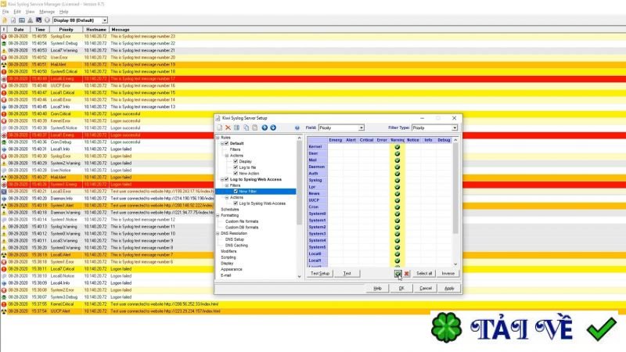Click the red X delete icon in the Setup toolbar

(x=228, y=128)
